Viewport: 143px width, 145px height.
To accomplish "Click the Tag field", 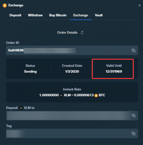I will tap(72, 133).
